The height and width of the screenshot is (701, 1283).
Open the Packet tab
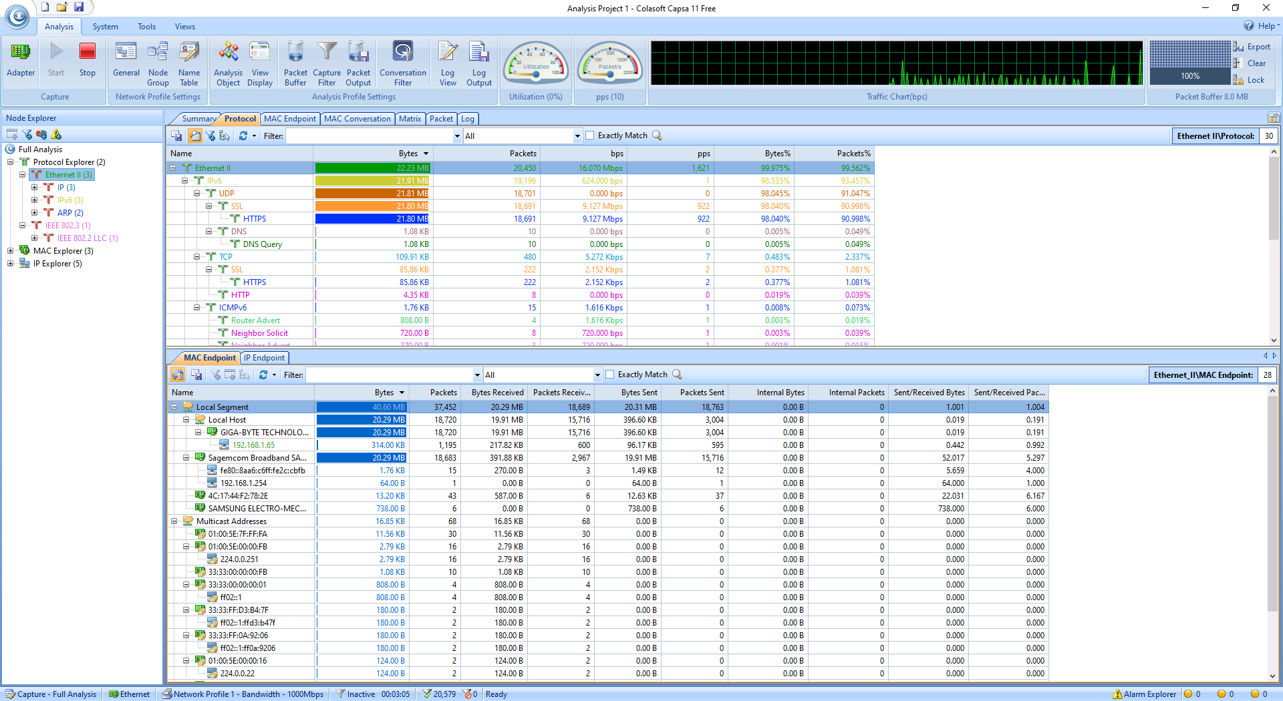tap(441, 119)
